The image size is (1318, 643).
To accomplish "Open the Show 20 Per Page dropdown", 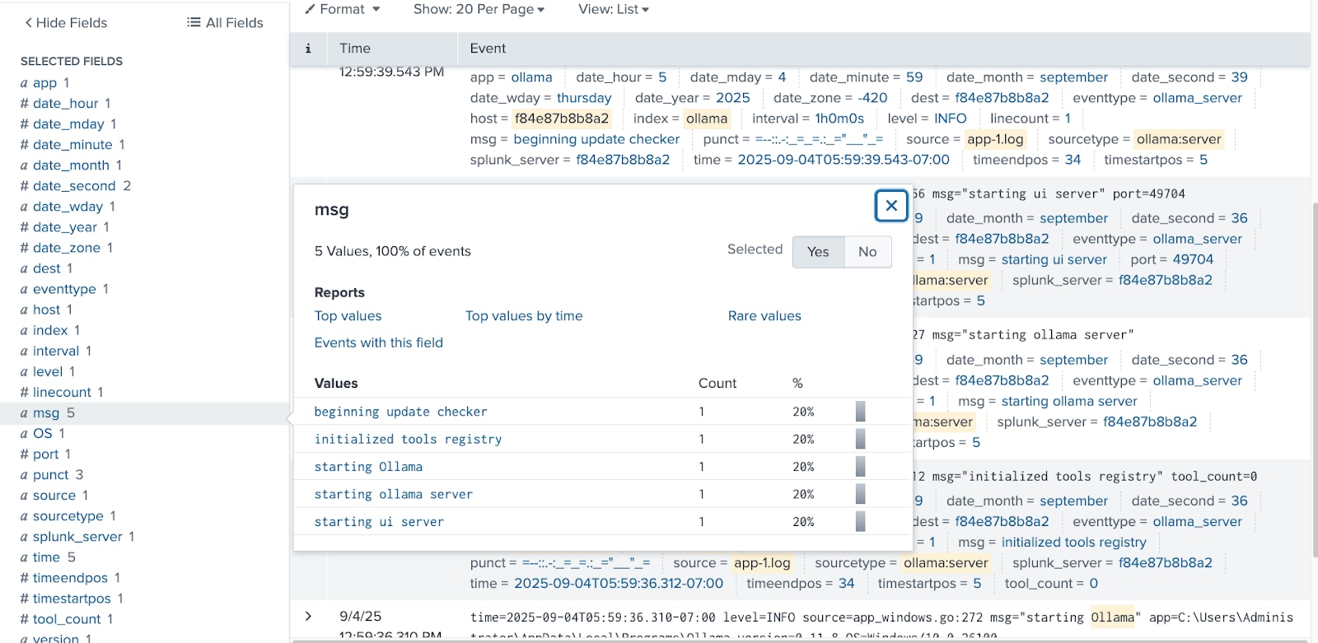I will [479, 9].
